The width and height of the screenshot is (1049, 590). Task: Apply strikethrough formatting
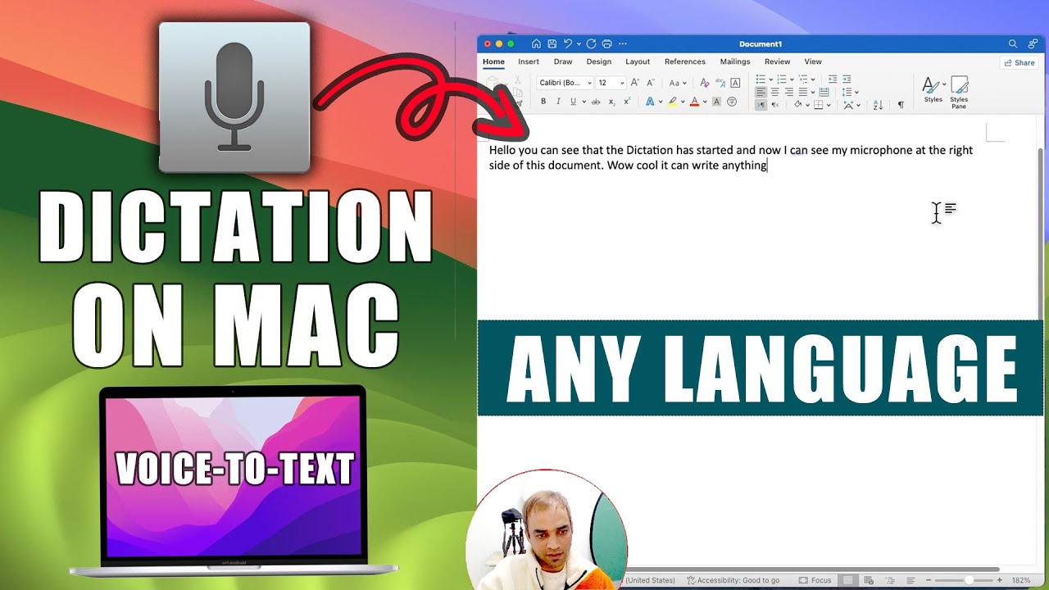(596, 102)
